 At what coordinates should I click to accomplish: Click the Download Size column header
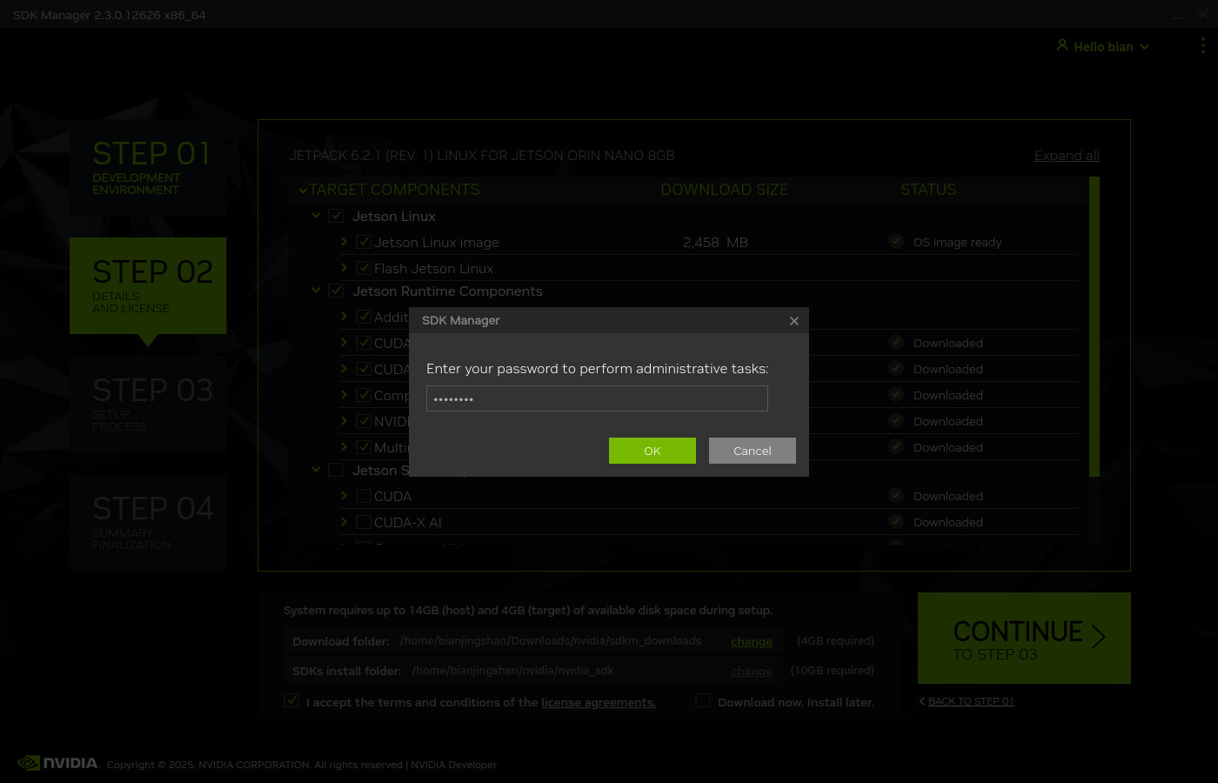point(724,190)
